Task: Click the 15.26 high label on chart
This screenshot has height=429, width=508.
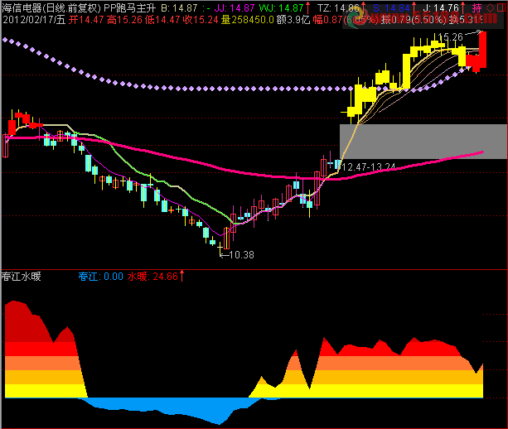Action: 450,37
